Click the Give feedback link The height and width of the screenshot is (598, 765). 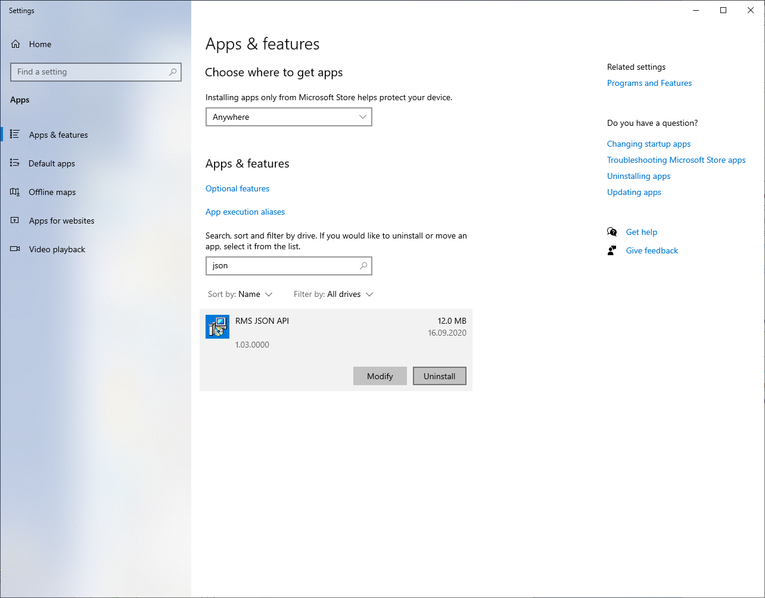pos(652,250)
